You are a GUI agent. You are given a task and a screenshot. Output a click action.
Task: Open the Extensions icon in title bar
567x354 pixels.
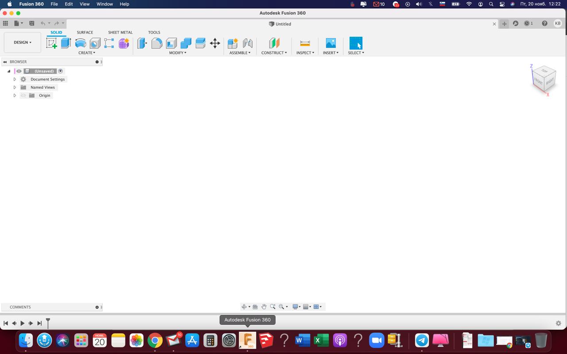coord(516,23)
